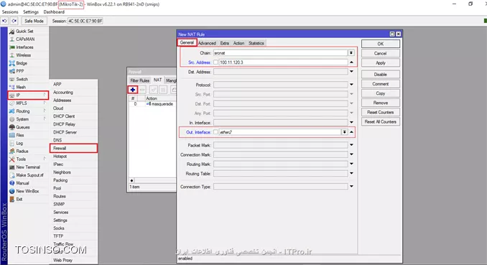Open the Filter Rules tab in Firewall
487x265 pixels.
click(x=140, y=80)
